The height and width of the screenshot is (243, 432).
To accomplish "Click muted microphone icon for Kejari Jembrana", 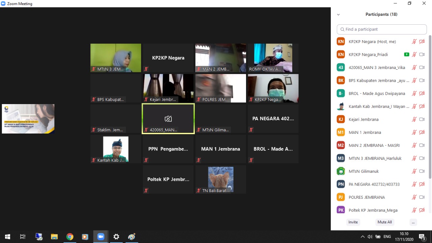I will click(414, 119).
